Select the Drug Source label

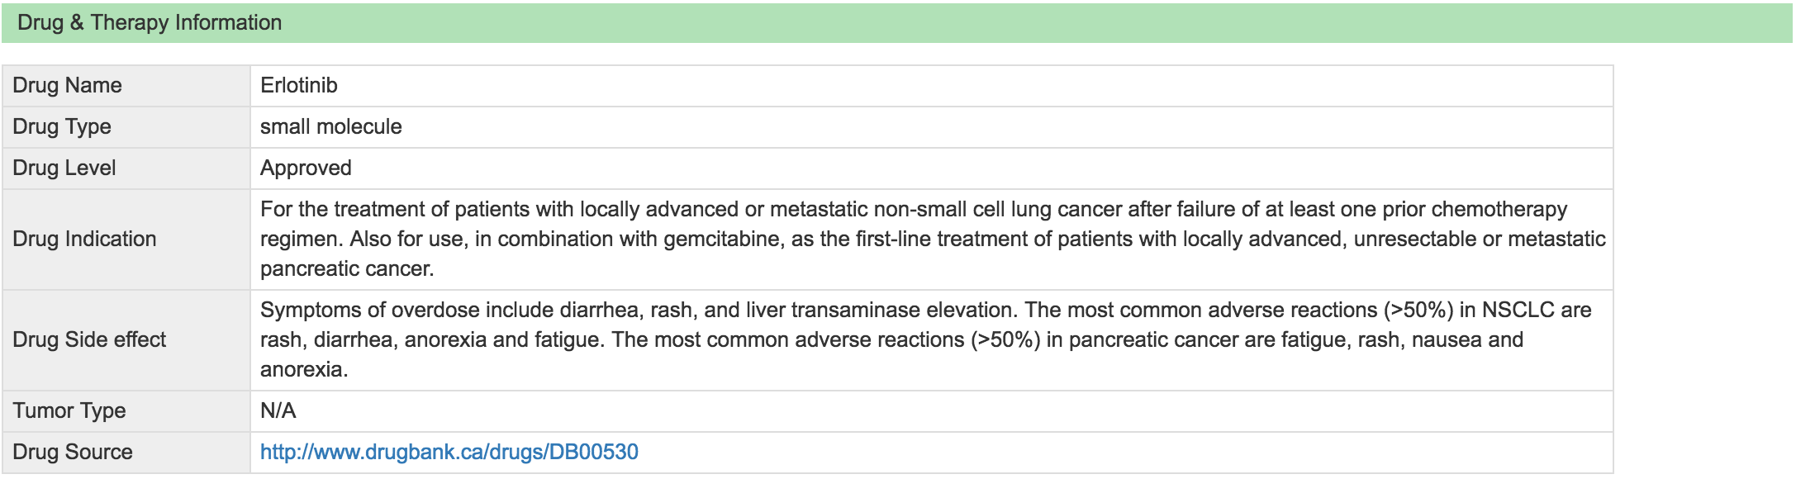(x=73, y=452)
